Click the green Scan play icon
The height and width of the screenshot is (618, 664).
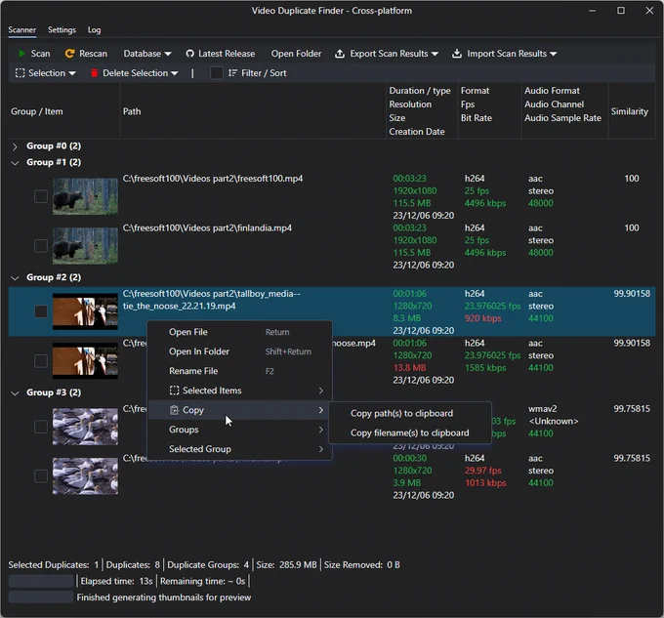tap(21, 54)
